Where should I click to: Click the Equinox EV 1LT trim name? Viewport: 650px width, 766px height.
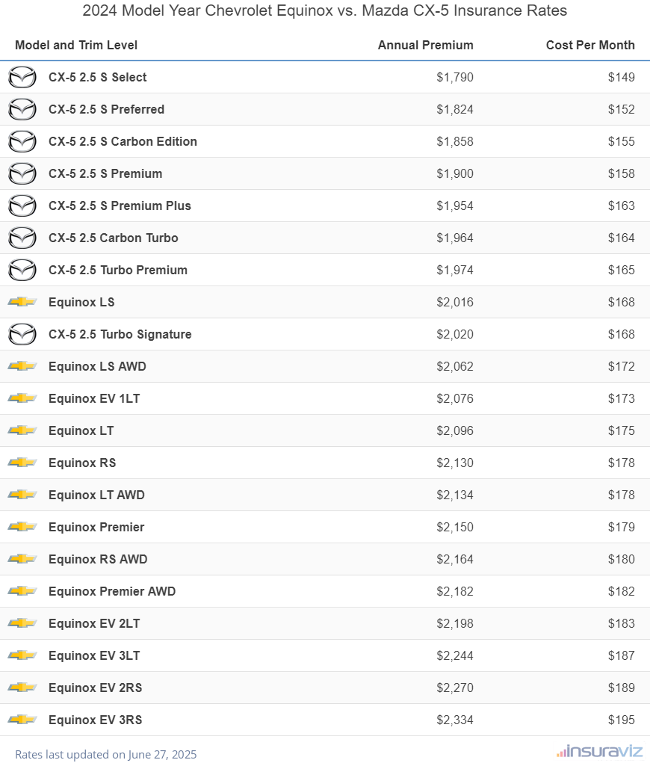(x=94, y=398)
